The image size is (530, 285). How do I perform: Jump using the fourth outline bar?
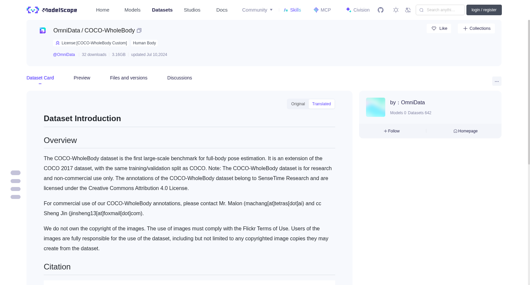[x=16, y=197]
